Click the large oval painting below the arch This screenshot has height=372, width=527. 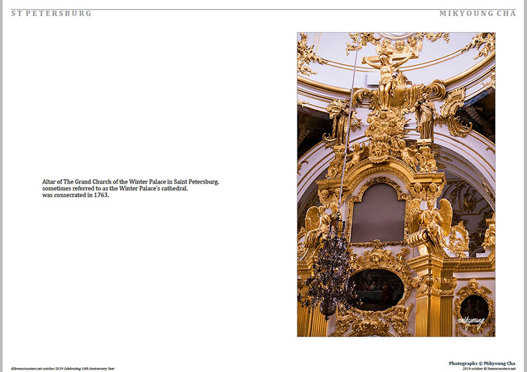click(x=377, y=289)
